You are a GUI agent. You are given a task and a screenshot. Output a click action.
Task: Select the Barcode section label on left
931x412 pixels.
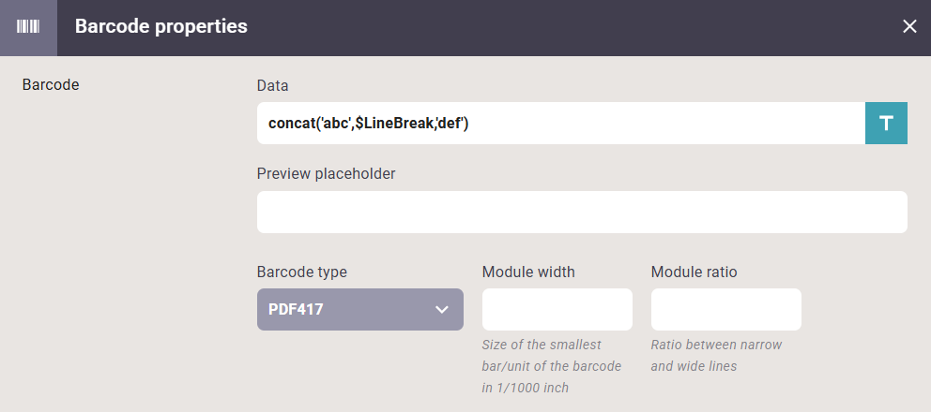pyautogui.click(x=51, y=85)
